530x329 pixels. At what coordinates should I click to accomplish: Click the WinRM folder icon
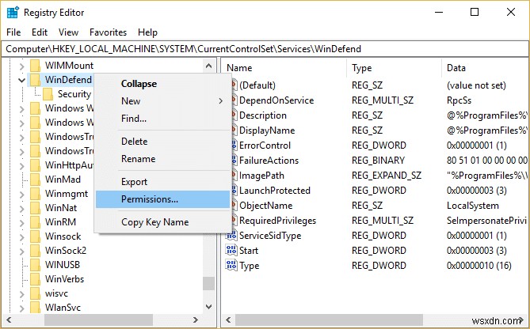(x=35, y=222)
